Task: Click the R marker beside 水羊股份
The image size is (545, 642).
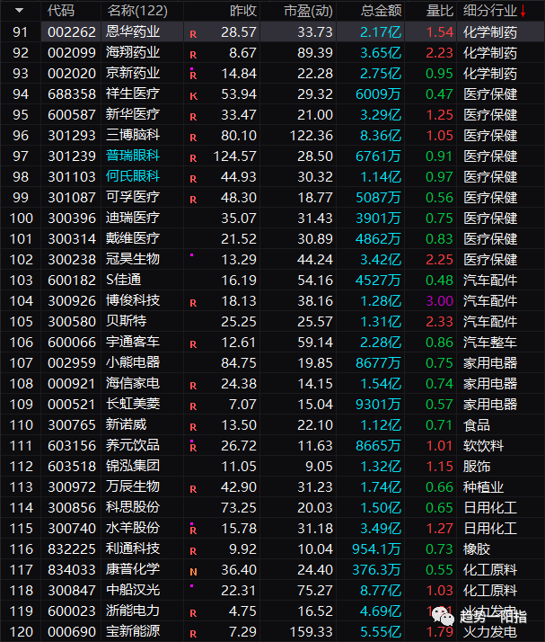Action: pos(193,530)
